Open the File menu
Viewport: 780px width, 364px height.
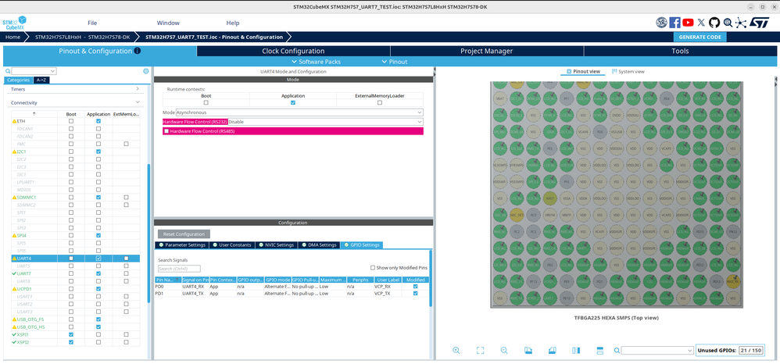coord(92,23)
